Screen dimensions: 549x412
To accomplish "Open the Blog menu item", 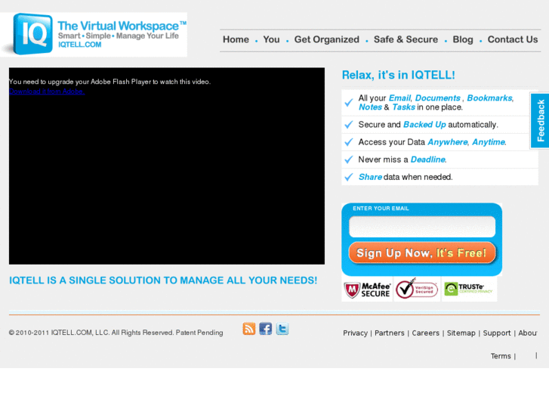I will pos(463,39).
